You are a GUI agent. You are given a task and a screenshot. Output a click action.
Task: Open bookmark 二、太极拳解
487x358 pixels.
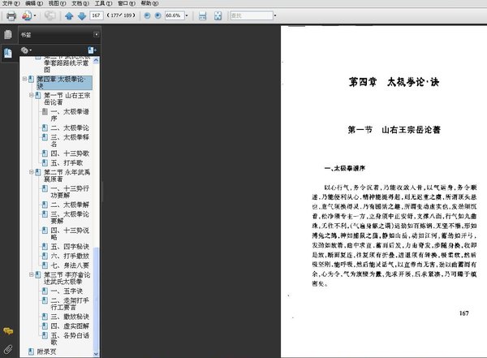pos(70,205)
